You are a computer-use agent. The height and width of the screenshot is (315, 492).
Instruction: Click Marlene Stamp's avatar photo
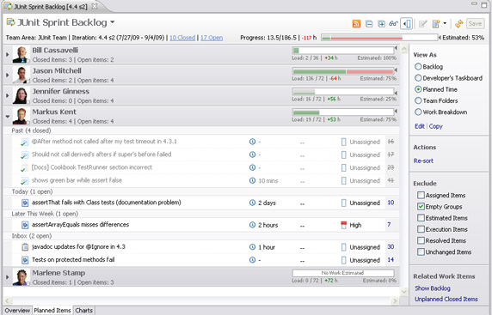click(x=21, y=277)
